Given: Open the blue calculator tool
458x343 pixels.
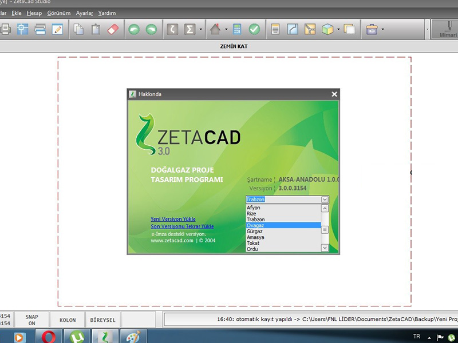Looking at the screenshot, I should tap(237, 29).
